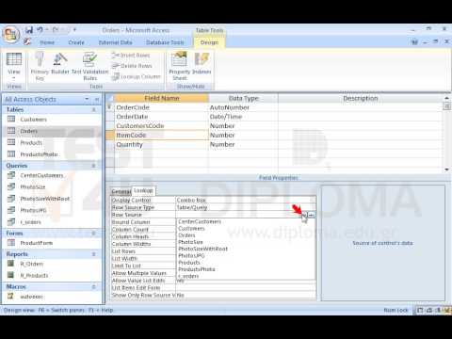Collapse the Macros group
This screenshot has width=452, height=339.
93,286
